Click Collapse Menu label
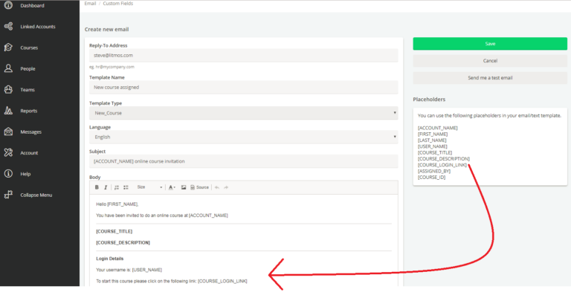571x295 pixels. pyautogui.click(x=36, y=195)
